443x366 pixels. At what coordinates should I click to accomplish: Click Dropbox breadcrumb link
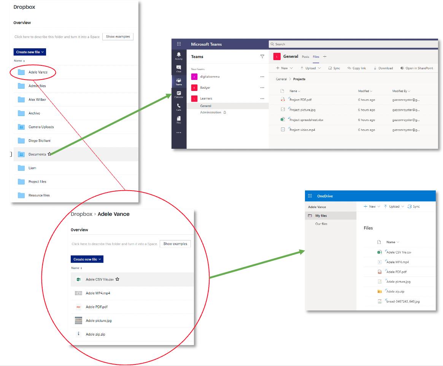pyautogui.click(x=81, y=214)
